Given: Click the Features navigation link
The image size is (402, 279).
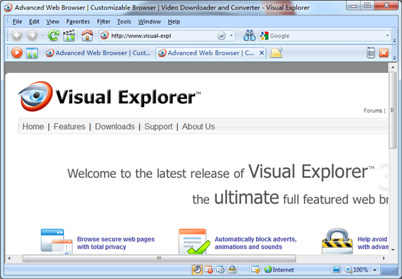Looking at the screenshot, I should 69,126.
